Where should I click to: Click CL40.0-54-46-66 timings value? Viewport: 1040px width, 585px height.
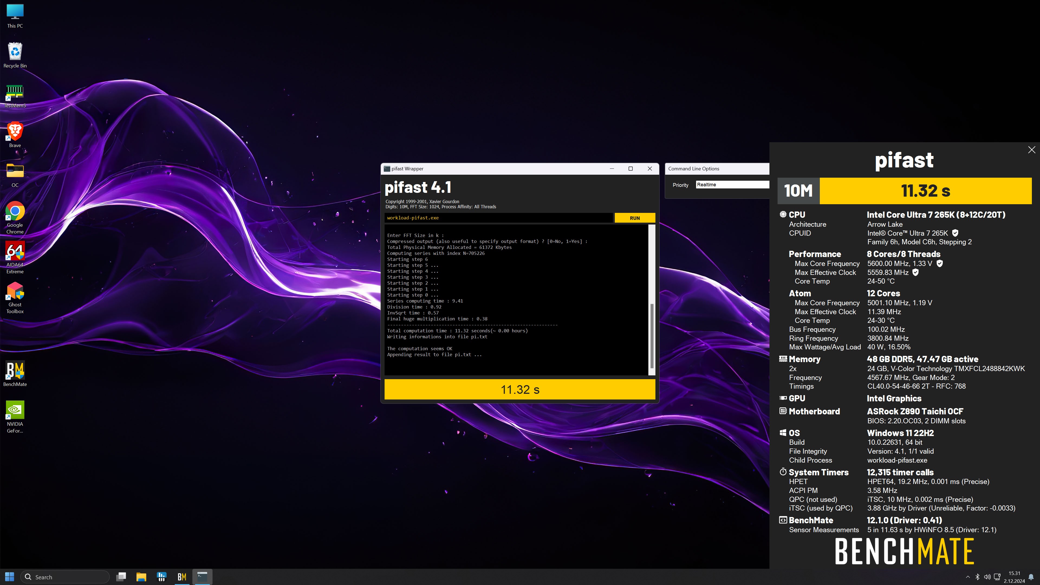916,386
